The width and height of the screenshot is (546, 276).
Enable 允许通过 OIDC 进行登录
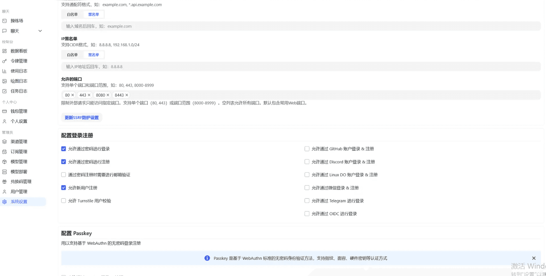click(307, 214)
